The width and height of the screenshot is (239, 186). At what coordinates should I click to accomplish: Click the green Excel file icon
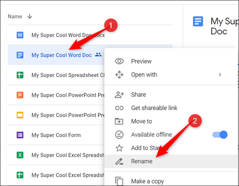20,155
